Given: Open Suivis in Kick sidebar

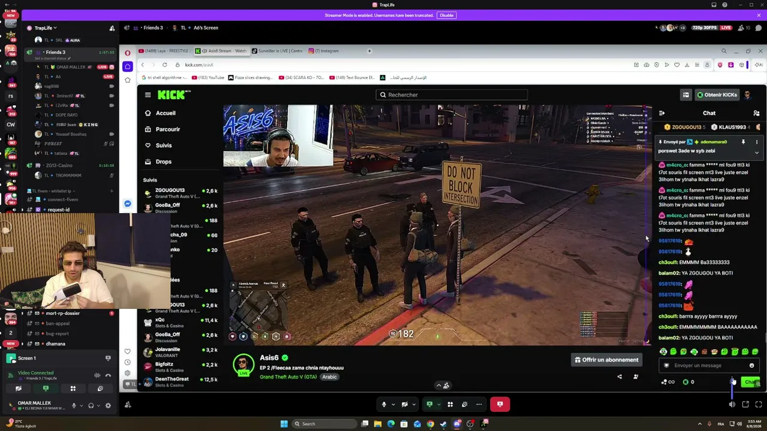Looking at the screenshot, I should click(159, 145).
